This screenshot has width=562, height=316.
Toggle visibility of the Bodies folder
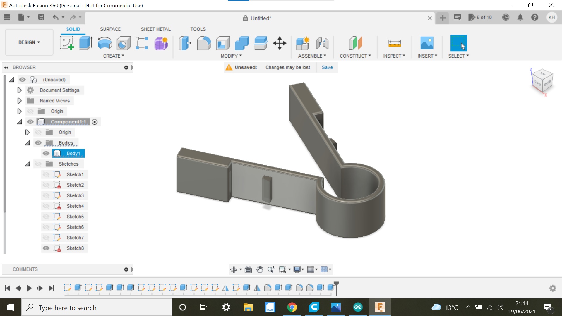pyautogui.click(x=38, y=143)
